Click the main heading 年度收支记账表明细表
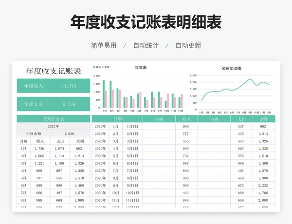The height and width of the screenshot is (224, 292). 146,22
